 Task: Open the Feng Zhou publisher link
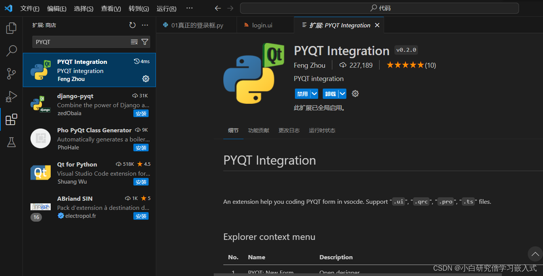[309, 65]
